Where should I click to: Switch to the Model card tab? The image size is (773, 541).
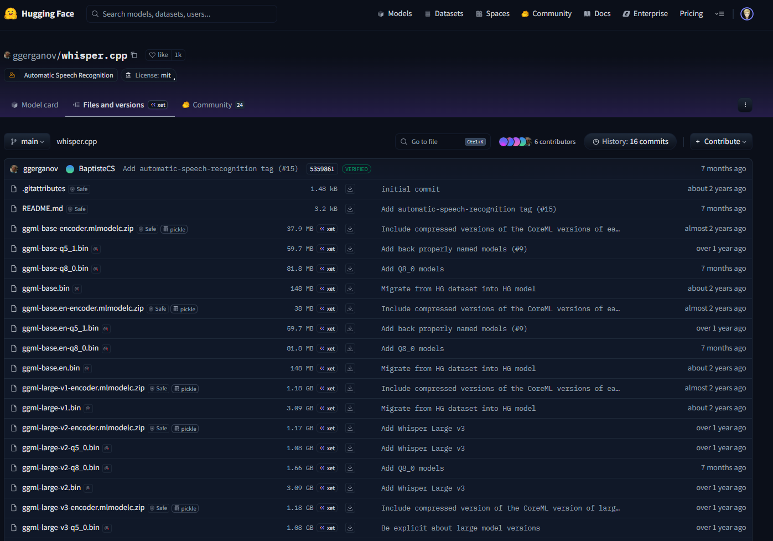[x=35, y=105]
